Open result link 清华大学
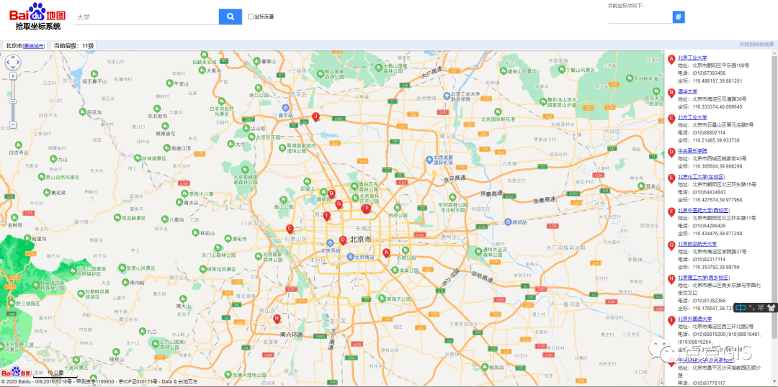This screenshot has width=778, height=387. [x=687, y=91]
